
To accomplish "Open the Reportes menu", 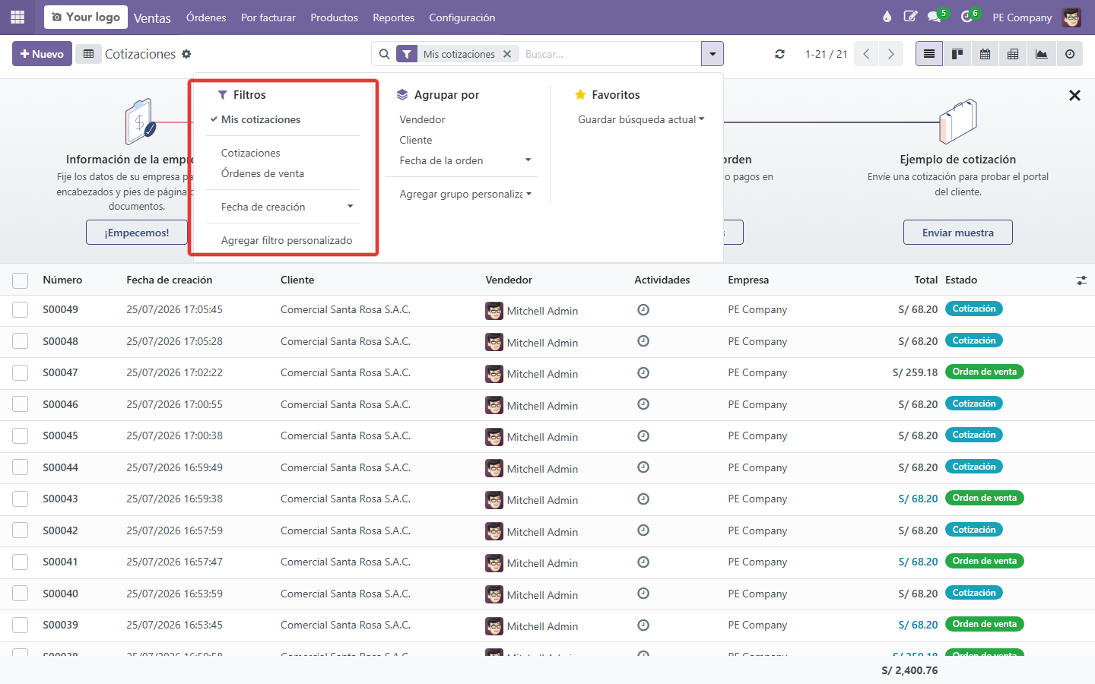I will (x=393, y=17).
